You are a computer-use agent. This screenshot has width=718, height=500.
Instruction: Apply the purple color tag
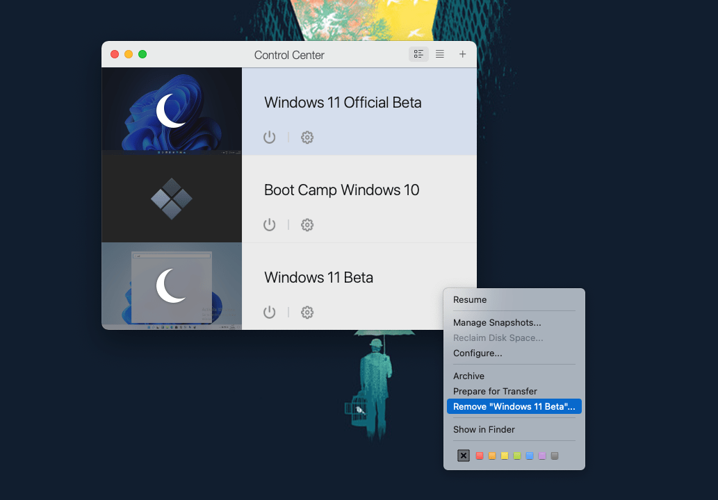pos(542,456)
